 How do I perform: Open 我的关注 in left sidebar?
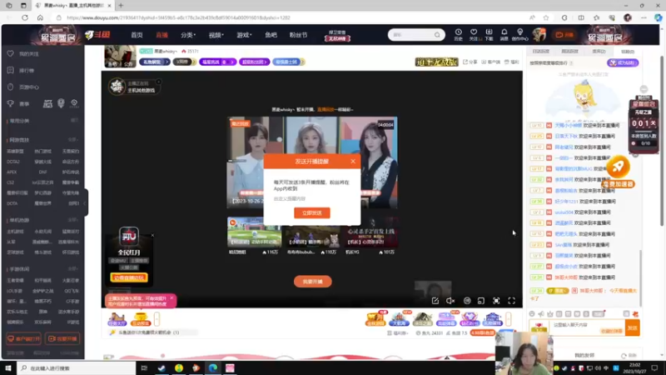(29, 54)
